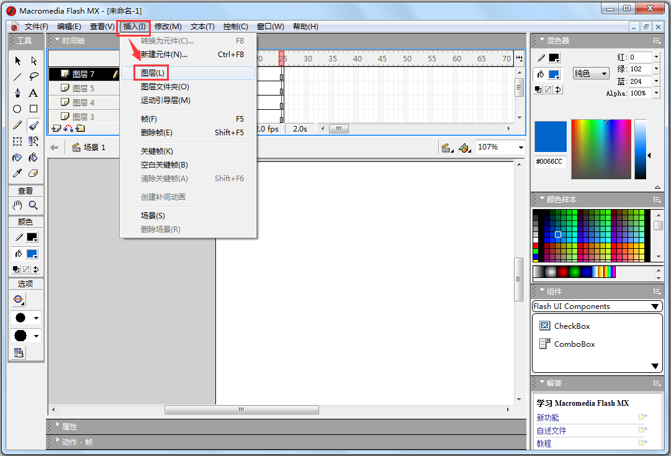Click the Black and White button in mixer panel
671x456 pixels.
point(538,89)
